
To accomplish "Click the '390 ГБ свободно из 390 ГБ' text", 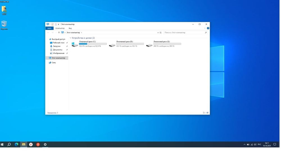I will [x=164, y=46].
